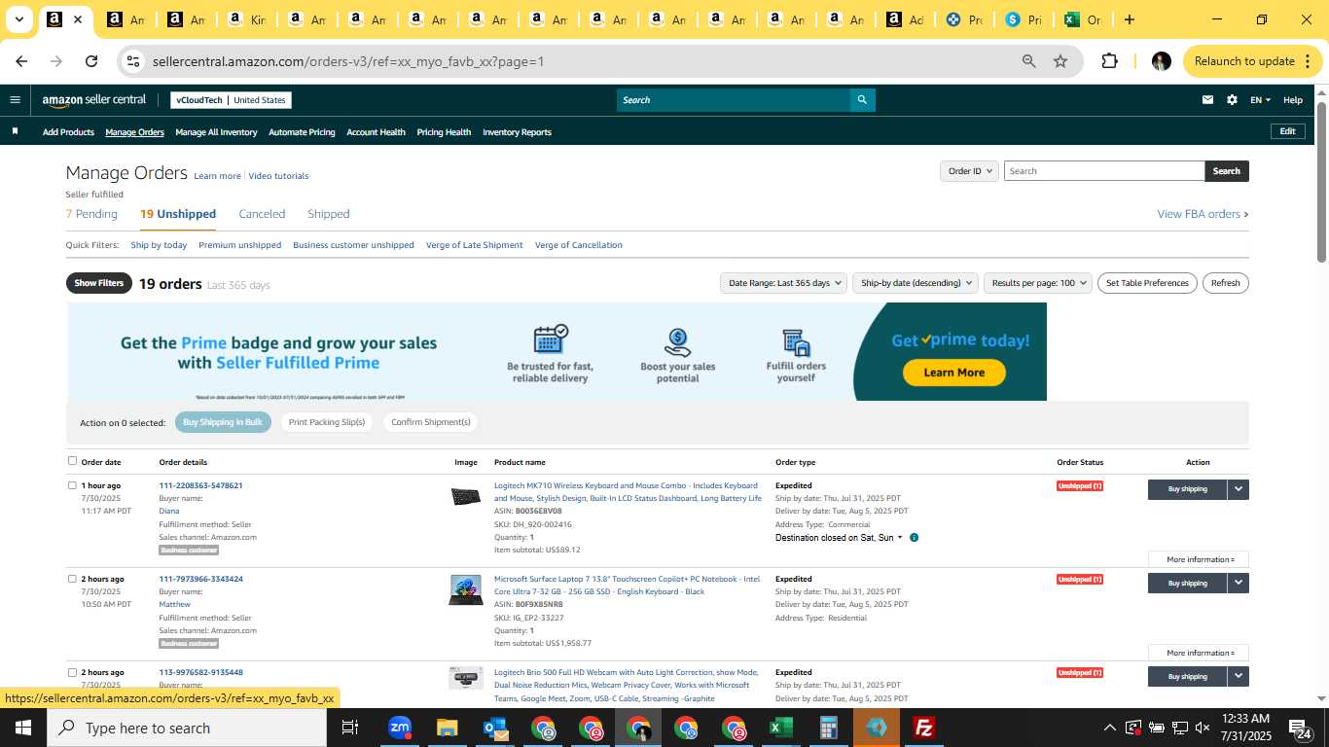Open Manage All Inventory menu item
Viewport: 1329px width, 747px height.
tap(216, 132)
